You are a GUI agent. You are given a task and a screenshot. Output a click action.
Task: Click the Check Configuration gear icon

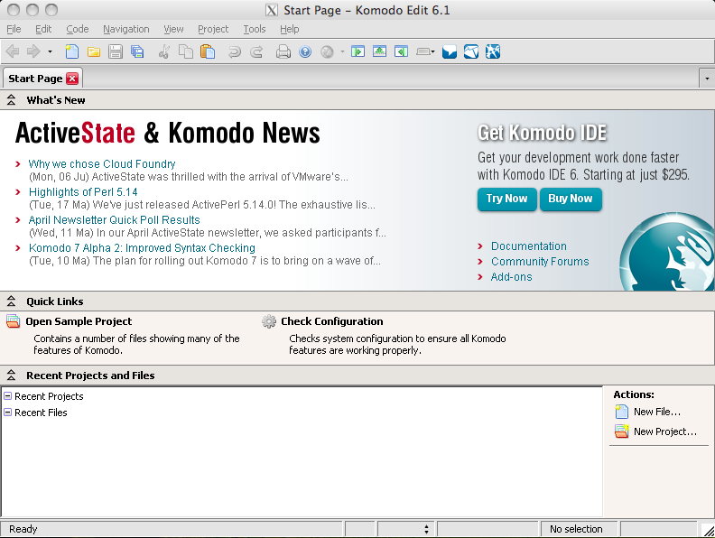coord(269,321)
